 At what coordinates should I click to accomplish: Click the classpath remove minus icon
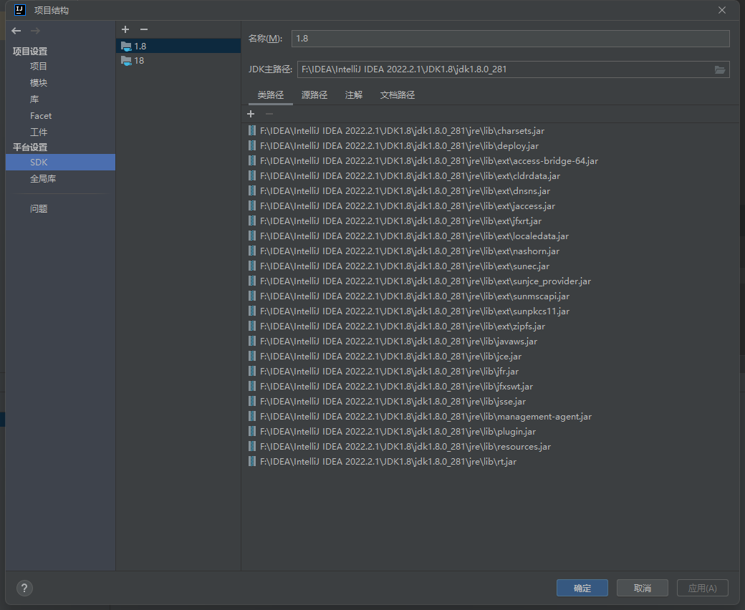269,114
